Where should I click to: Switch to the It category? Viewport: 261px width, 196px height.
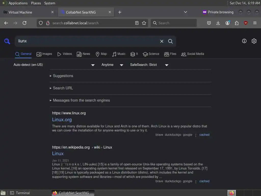134,54
